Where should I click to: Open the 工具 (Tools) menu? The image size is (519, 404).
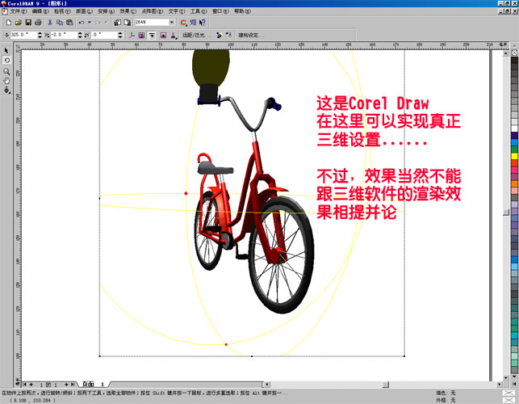pos(199,11)
